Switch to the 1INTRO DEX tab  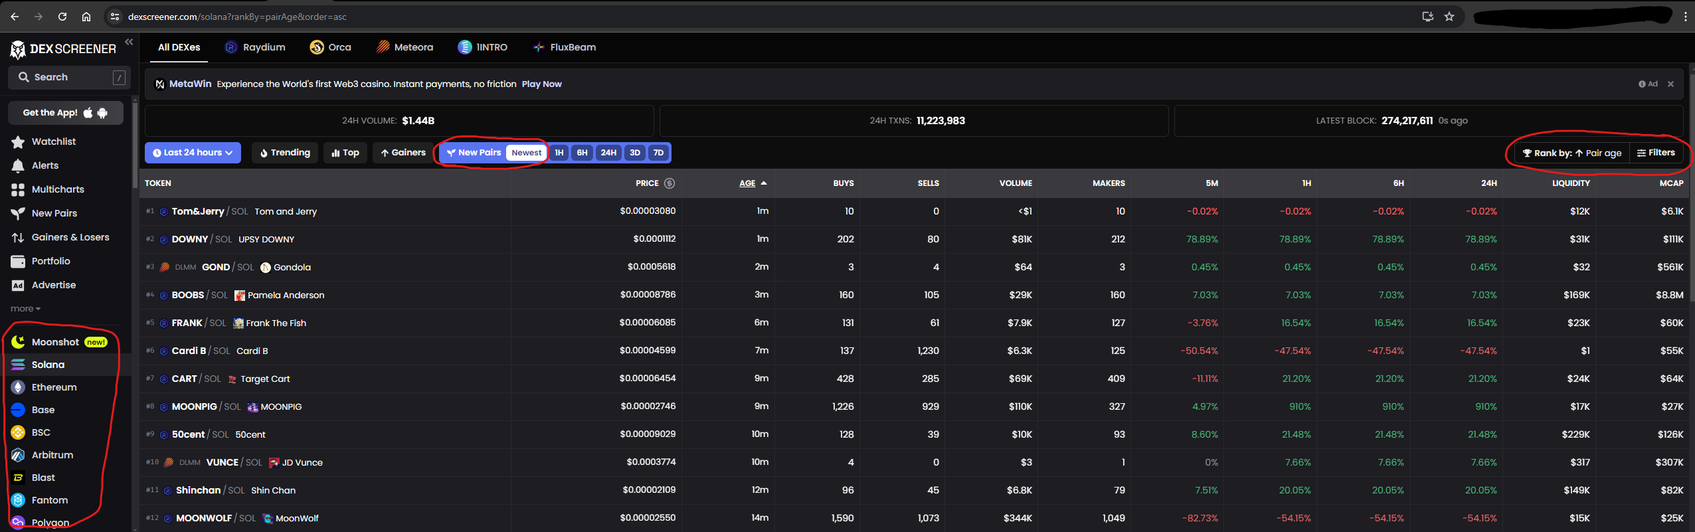pyautogui.click(x=483, y=47)
